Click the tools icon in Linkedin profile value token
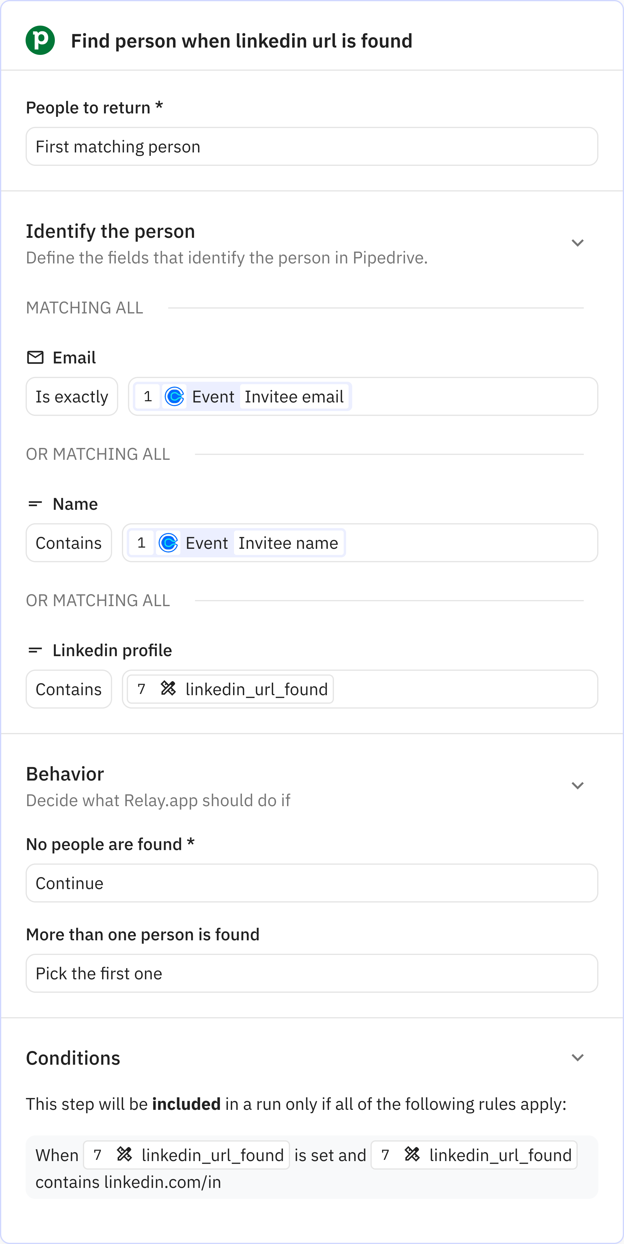Screen dimensions: 624x1244 point(168,688)
